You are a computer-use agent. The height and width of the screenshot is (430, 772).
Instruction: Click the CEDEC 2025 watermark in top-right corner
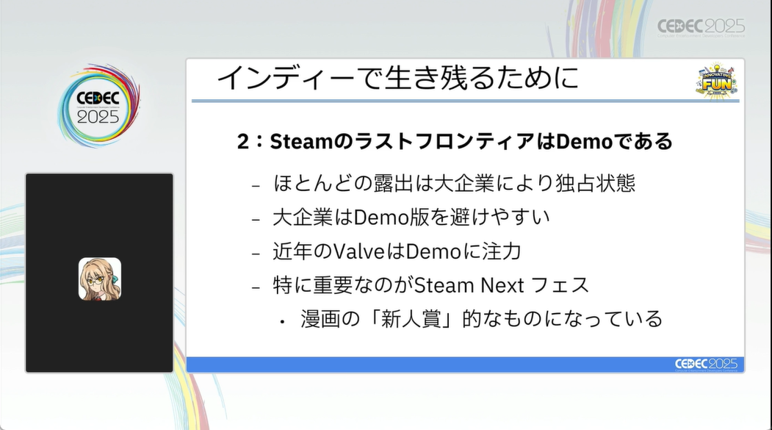click(700, 27)
